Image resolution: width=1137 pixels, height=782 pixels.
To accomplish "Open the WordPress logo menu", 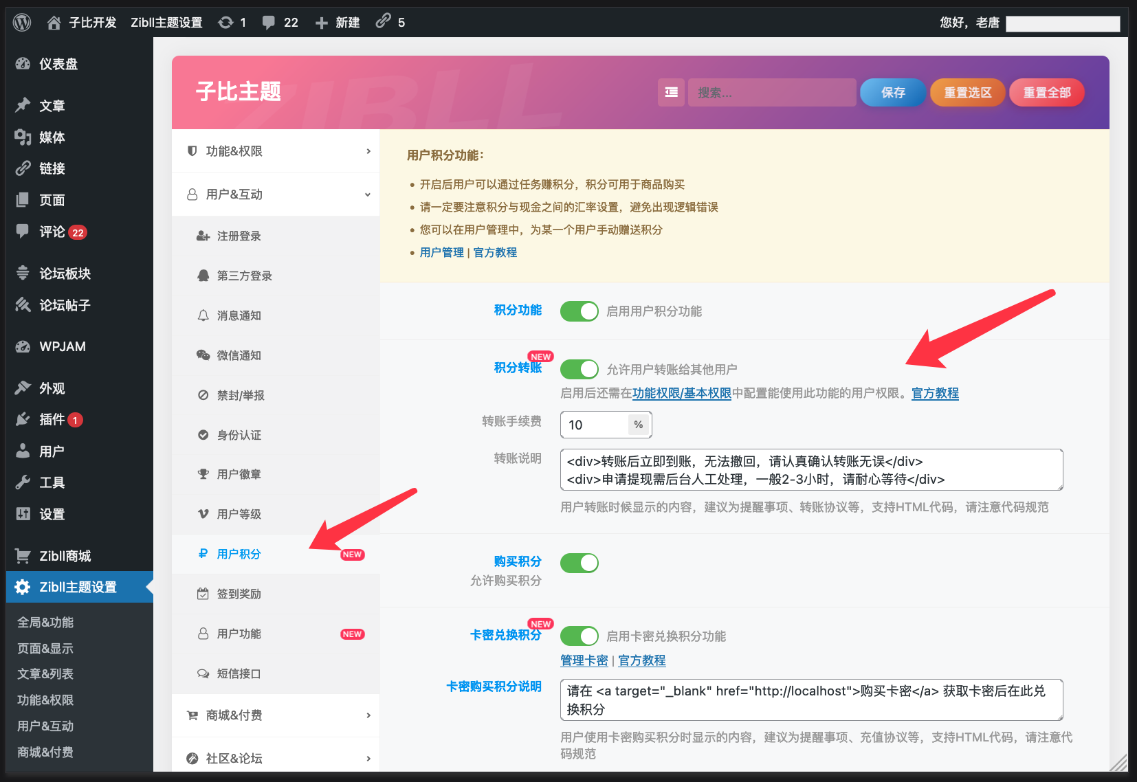I will click(21, 21).
